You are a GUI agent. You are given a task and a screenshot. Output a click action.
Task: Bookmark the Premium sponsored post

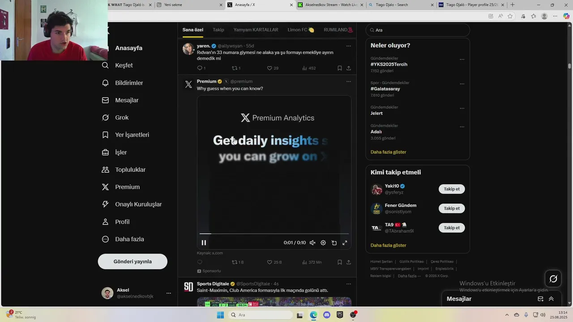pyautogui.click(x=340, y=262)
